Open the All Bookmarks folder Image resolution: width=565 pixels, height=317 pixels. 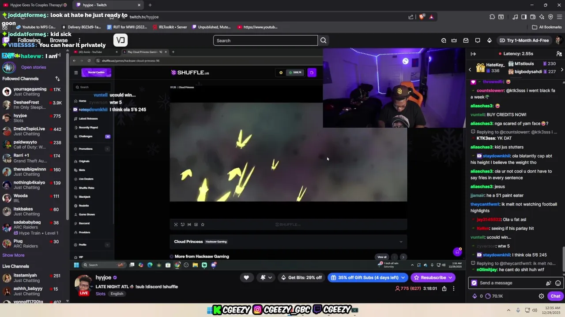(547, 27)
